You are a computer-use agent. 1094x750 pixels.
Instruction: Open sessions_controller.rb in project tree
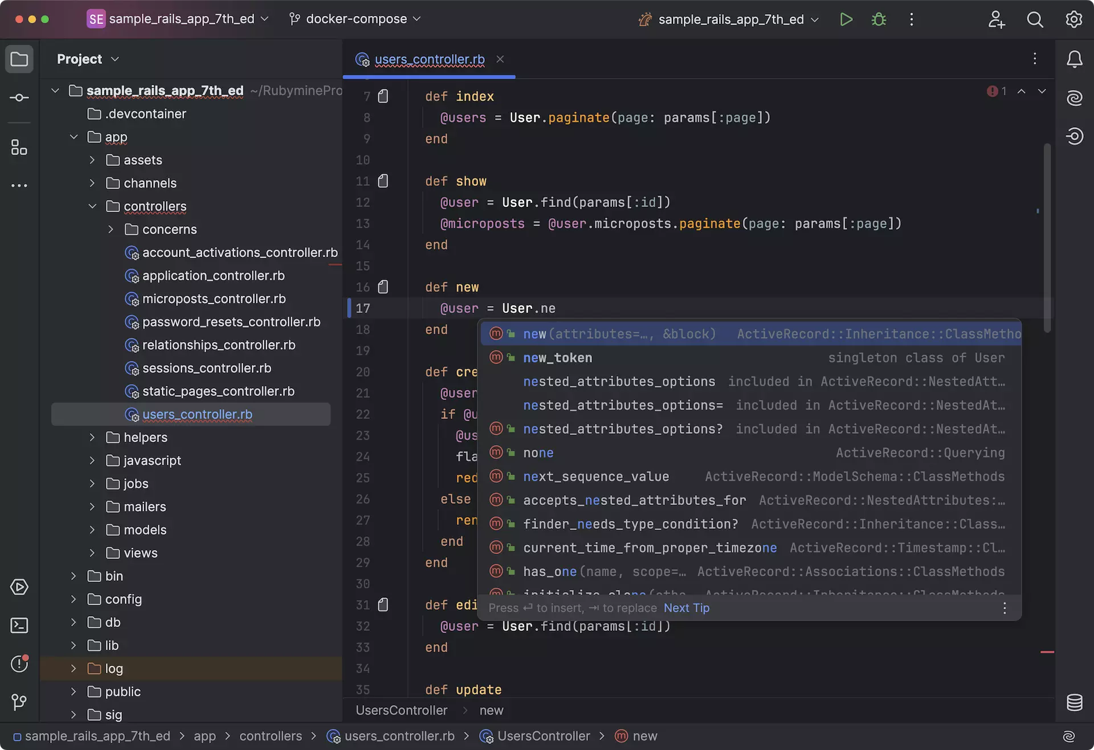[x=206, y=368]
